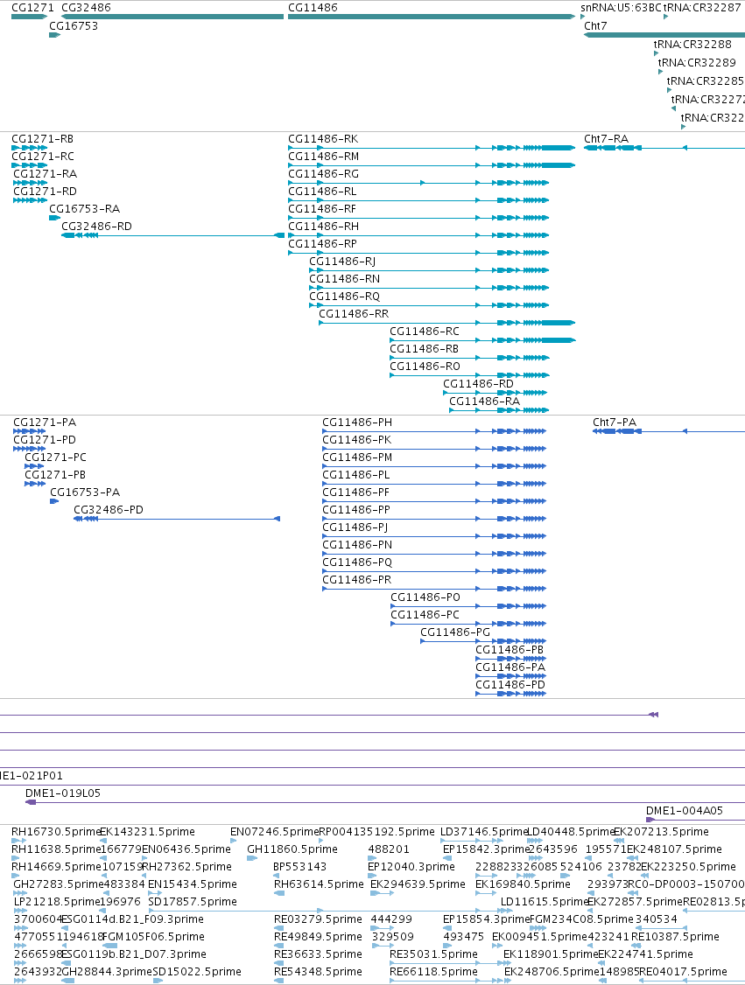Select the CG11486-PD protein label

click(510, 685)
